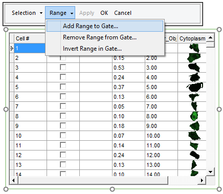Click the 6.00 object value cell

pos(161,97)
